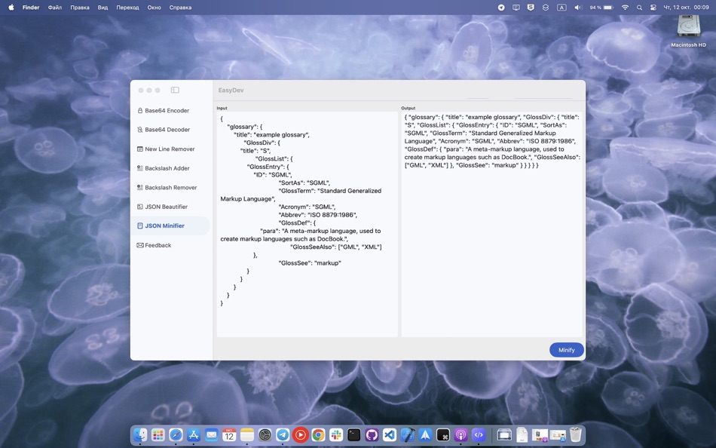
Task: Open the App Store from the Dock
Action: (194, 434)
